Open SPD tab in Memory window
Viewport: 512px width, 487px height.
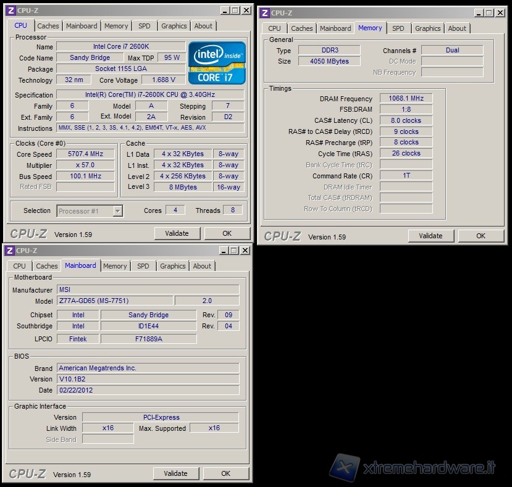[x=398, y=28]
